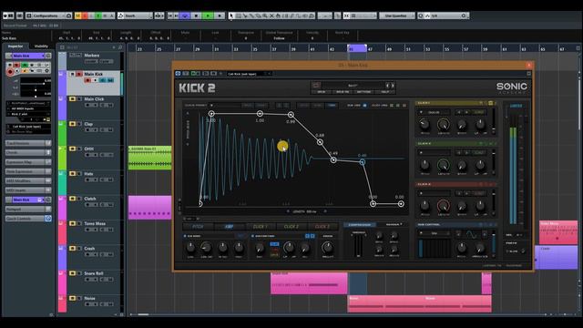583x328 pixels.
Task: Toggle the yellow M mute-all button
Action: pos(77,15)
